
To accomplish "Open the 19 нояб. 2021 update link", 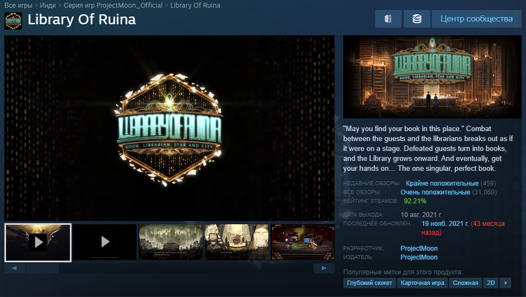I will point(445,223).
